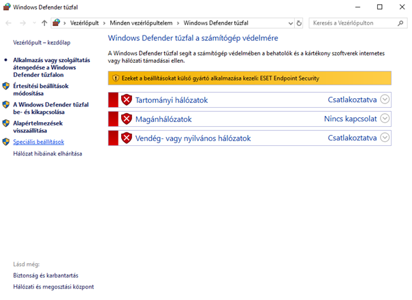Select Minden vezérlőpultelem in the breadcrumb
Viewport: 412px width, 300px height.
144,22
